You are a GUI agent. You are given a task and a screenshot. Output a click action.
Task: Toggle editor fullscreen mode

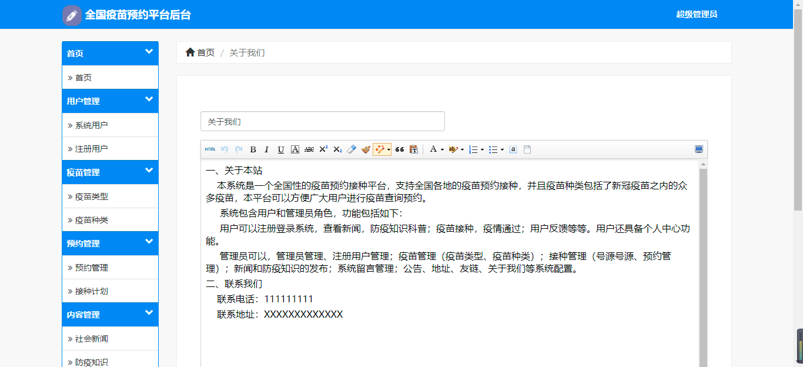(x=699, y=149)
